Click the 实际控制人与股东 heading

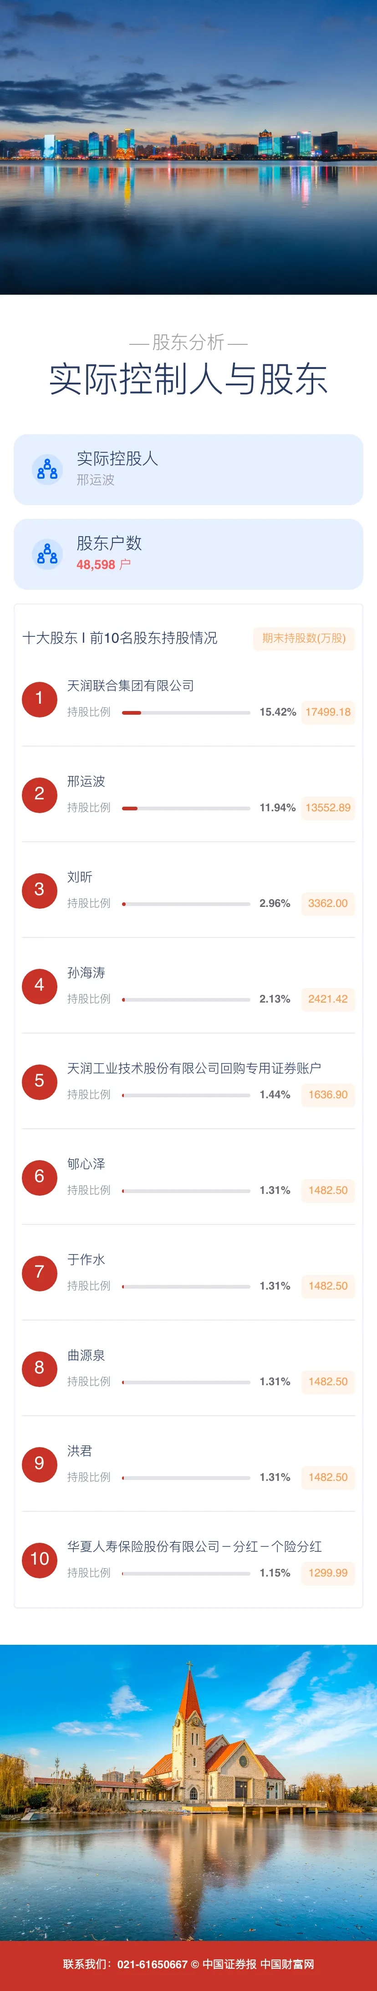point(188,379)
